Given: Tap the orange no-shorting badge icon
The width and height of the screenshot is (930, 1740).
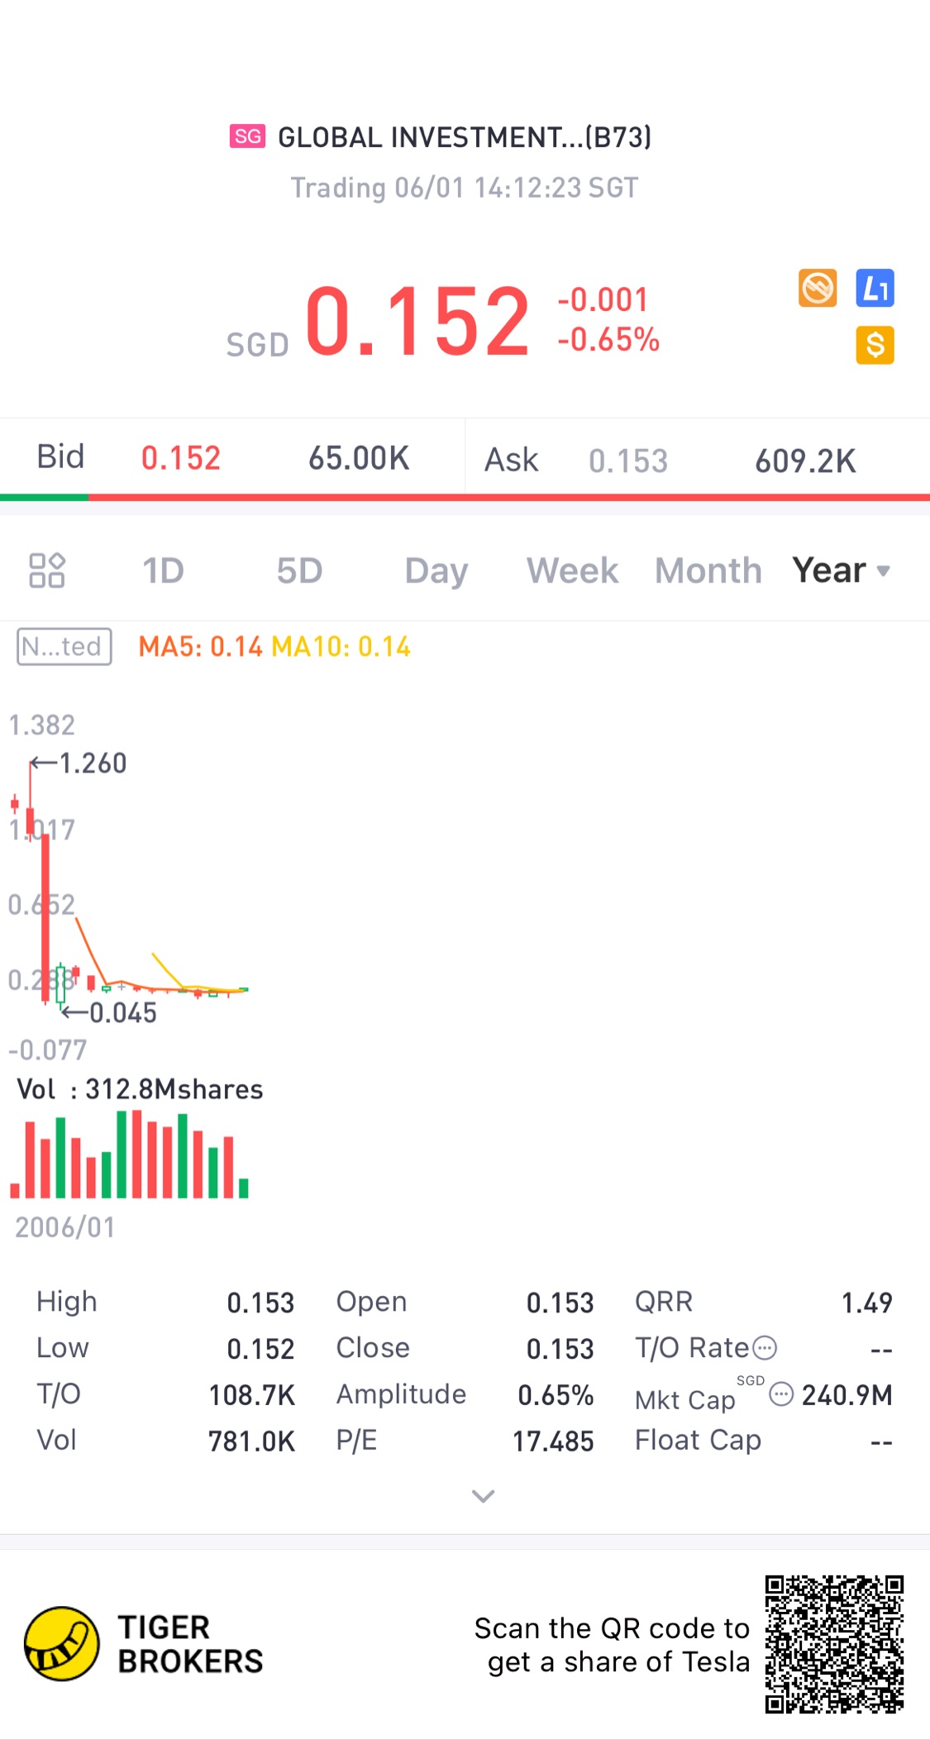Looking at the screenshot, I should pyautogui.click(x=818, y=289).
